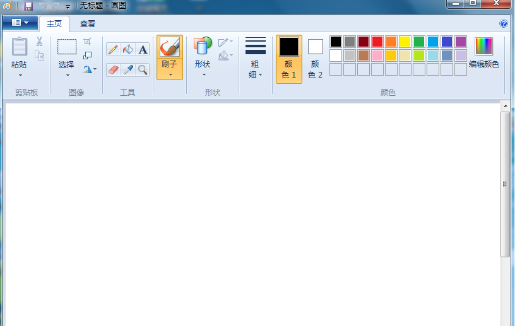This screenshot has width=515, height=326.
Task: Click the Shapes (形状) gallery icon
Action: tap(203, 46)
